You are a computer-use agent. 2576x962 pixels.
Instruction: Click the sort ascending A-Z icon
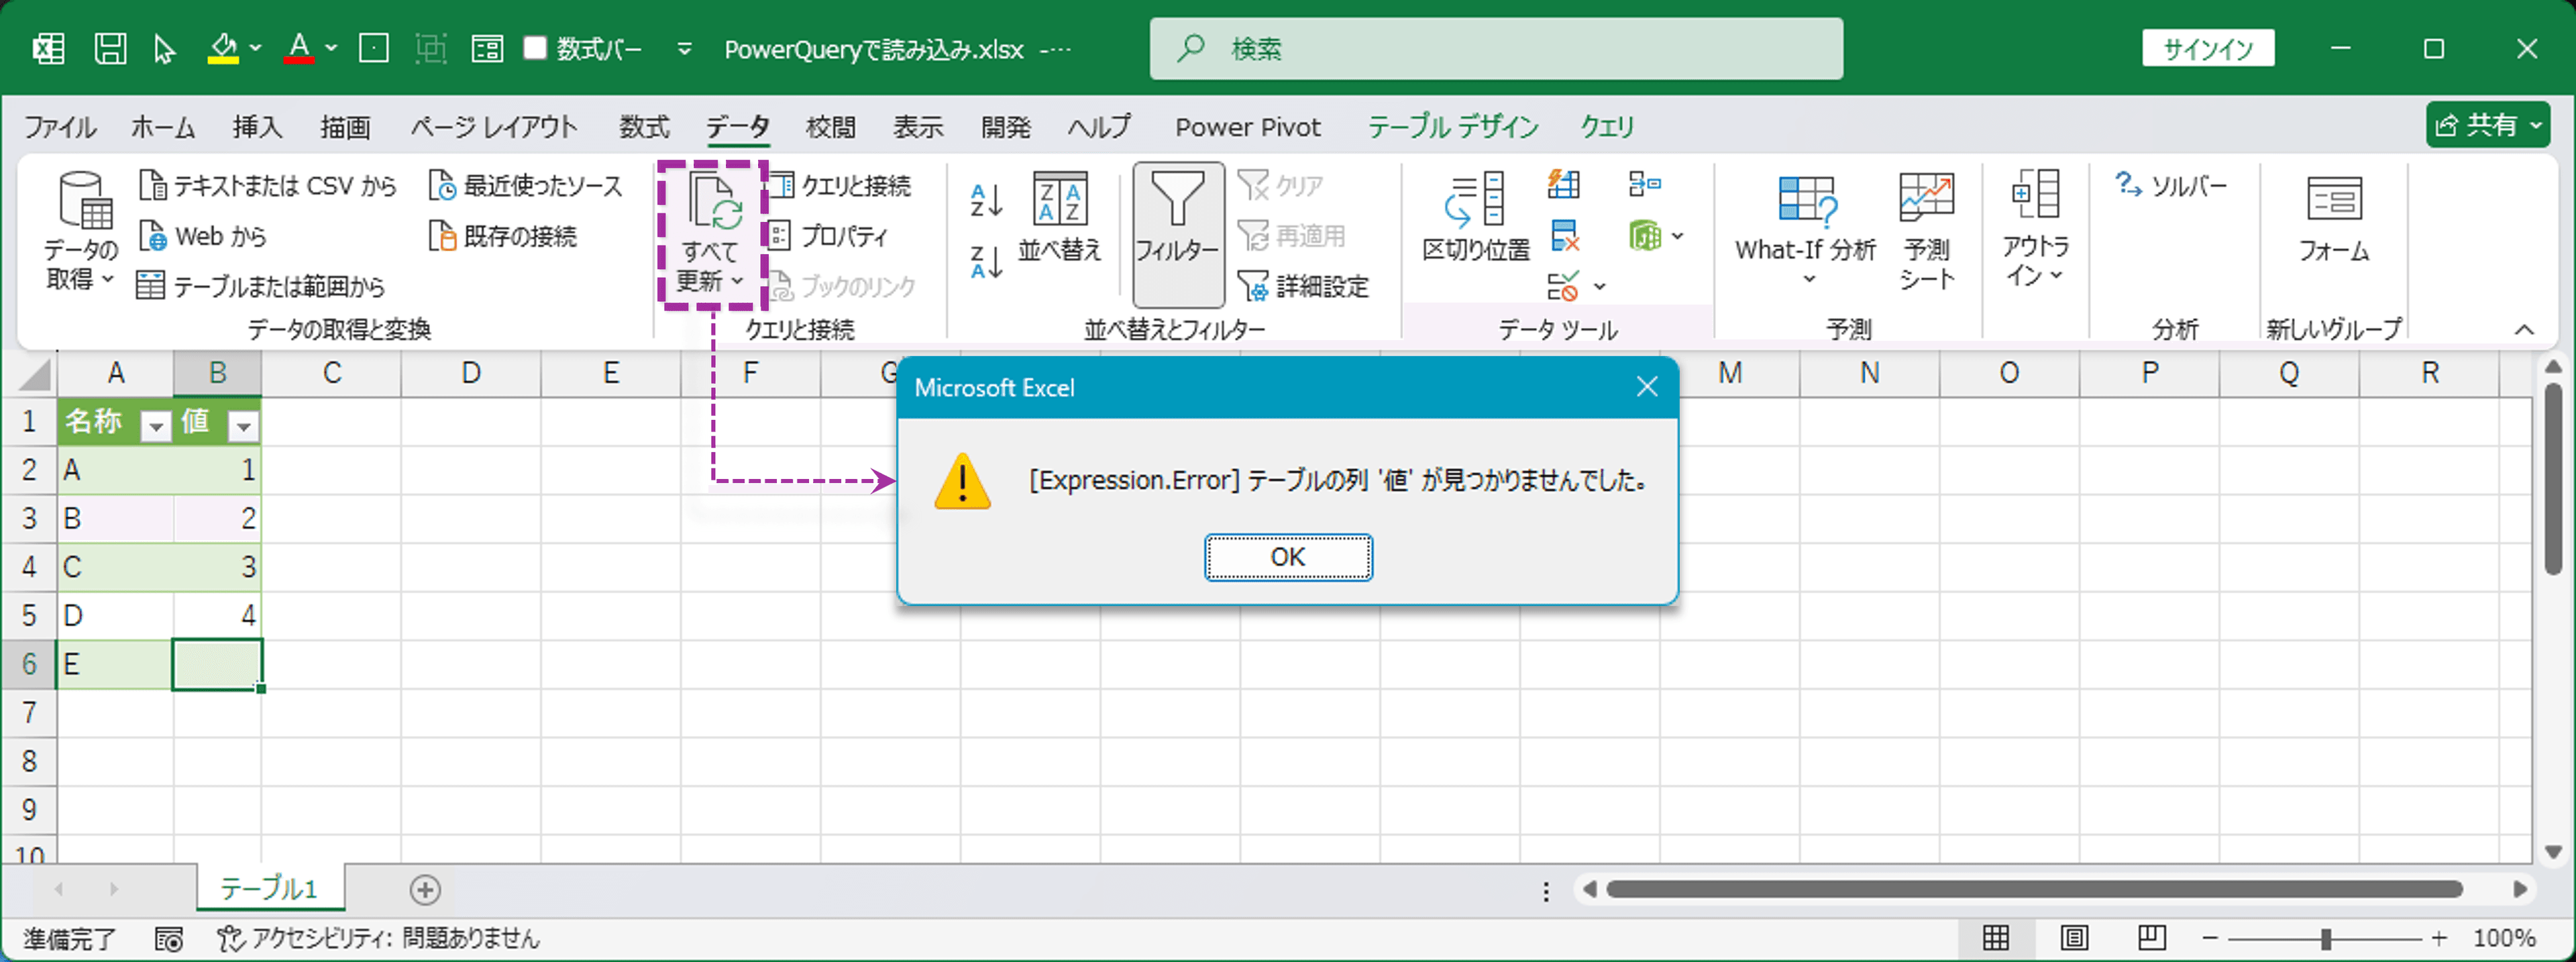coord(986,200)
